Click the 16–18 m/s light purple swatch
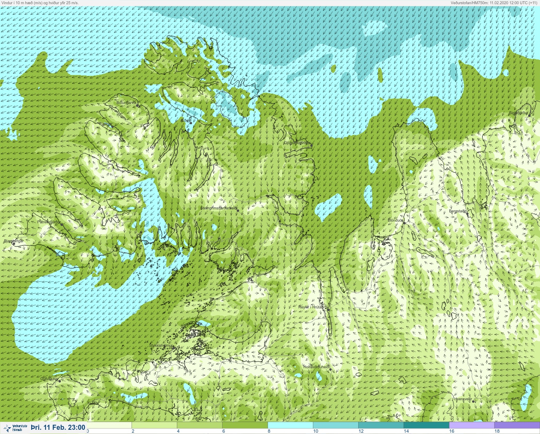 (x=472, y=425)
